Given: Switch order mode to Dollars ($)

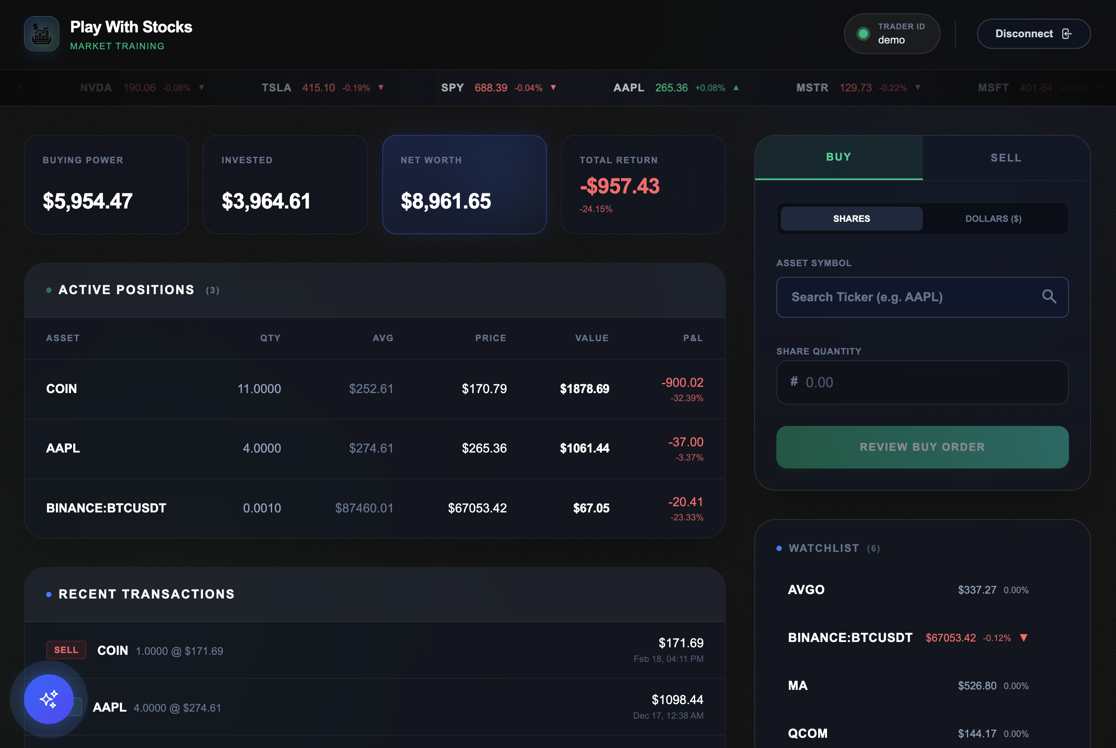Looking at the screenshot, I should pos(993,219).
